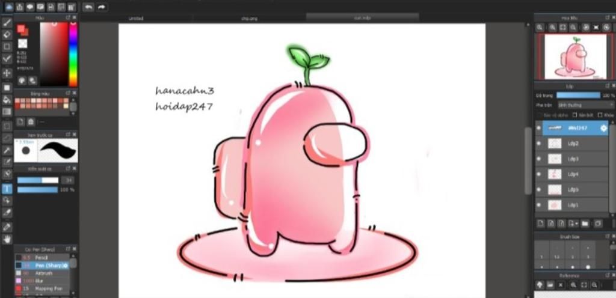The width and height of the screenshot is (616, 298).
Task: Select the Blur brush in brush list
Action: (x=43, y=281)
